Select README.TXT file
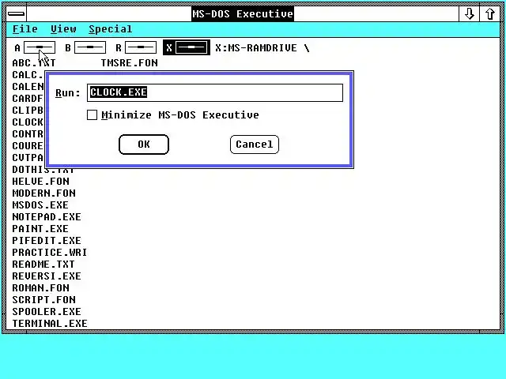 pyautogui.click(x=43, y=265)
